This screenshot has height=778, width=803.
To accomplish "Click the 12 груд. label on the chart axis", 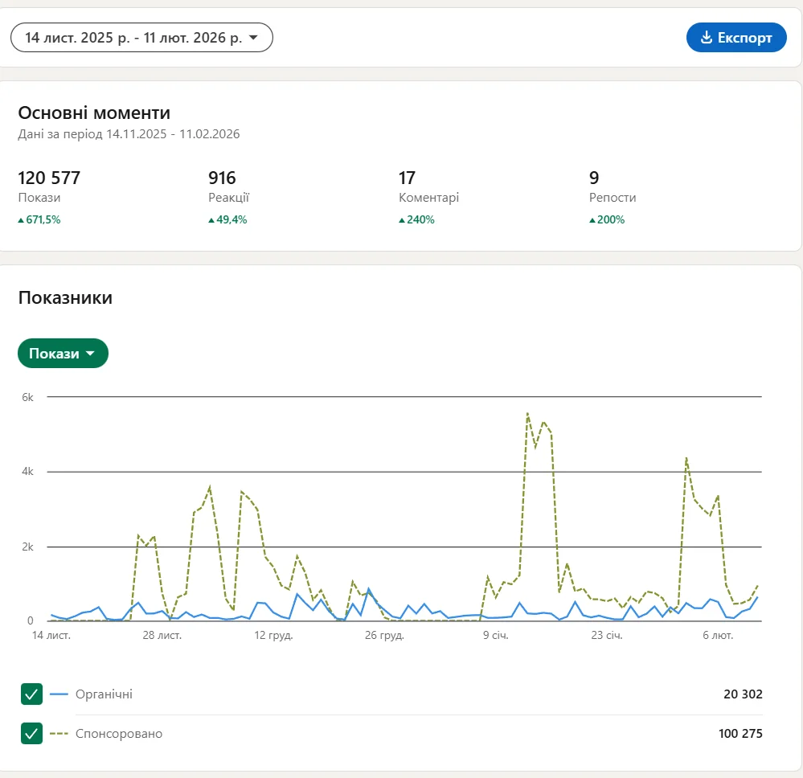I will 273,636.
